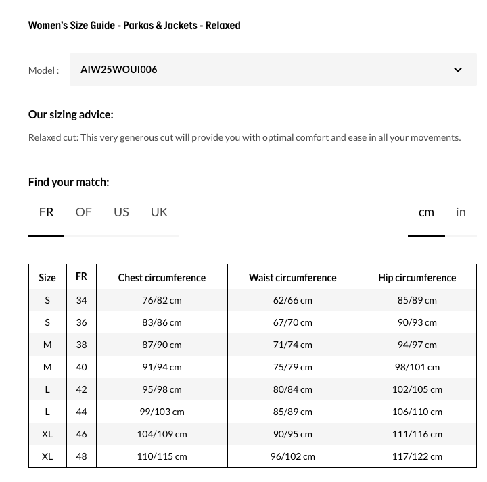Click the Size column header

47,278
